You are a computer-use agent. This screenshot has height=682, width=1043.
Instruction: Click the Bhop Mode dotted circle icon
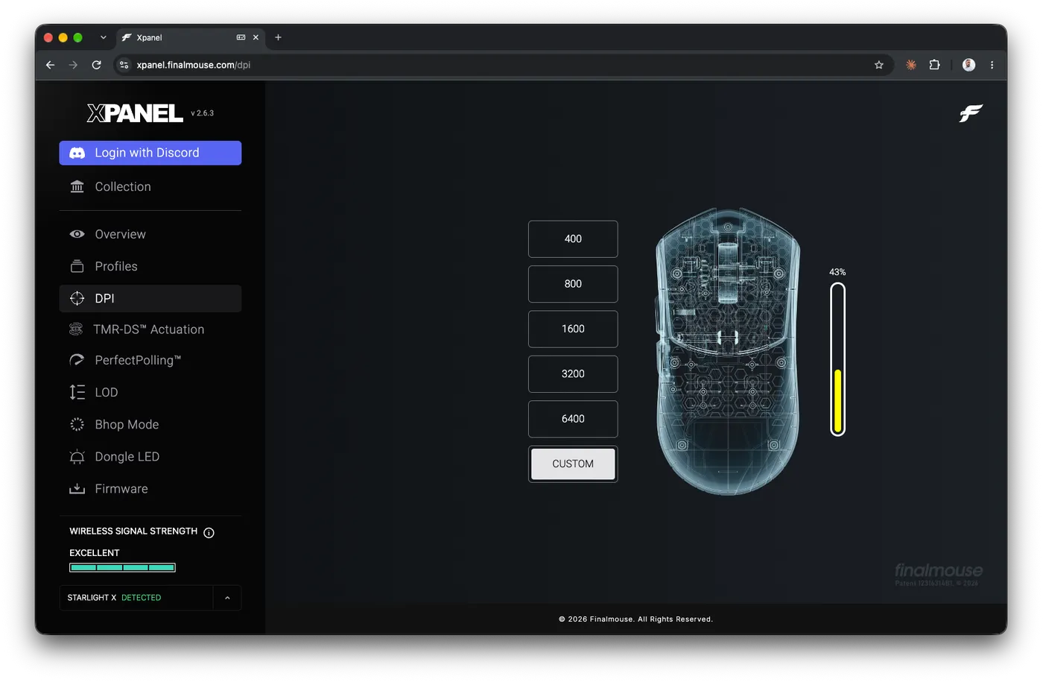(77, 424)
